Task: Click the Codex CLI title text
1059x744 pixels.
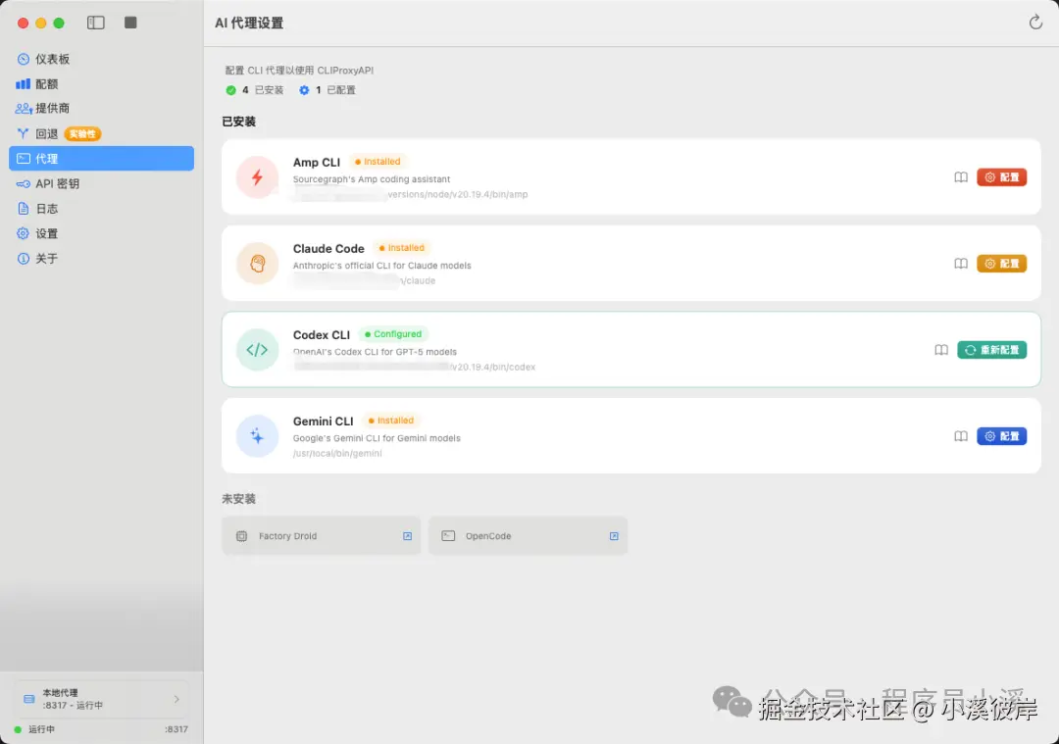Action: point(322,335)
